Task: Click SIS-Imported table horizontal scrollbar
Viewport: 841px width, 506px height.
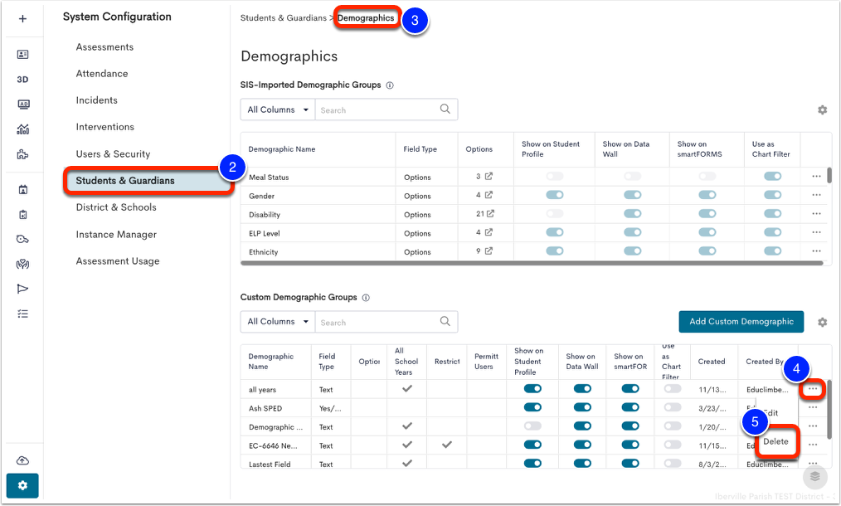Action: click(x=532, y=264)
